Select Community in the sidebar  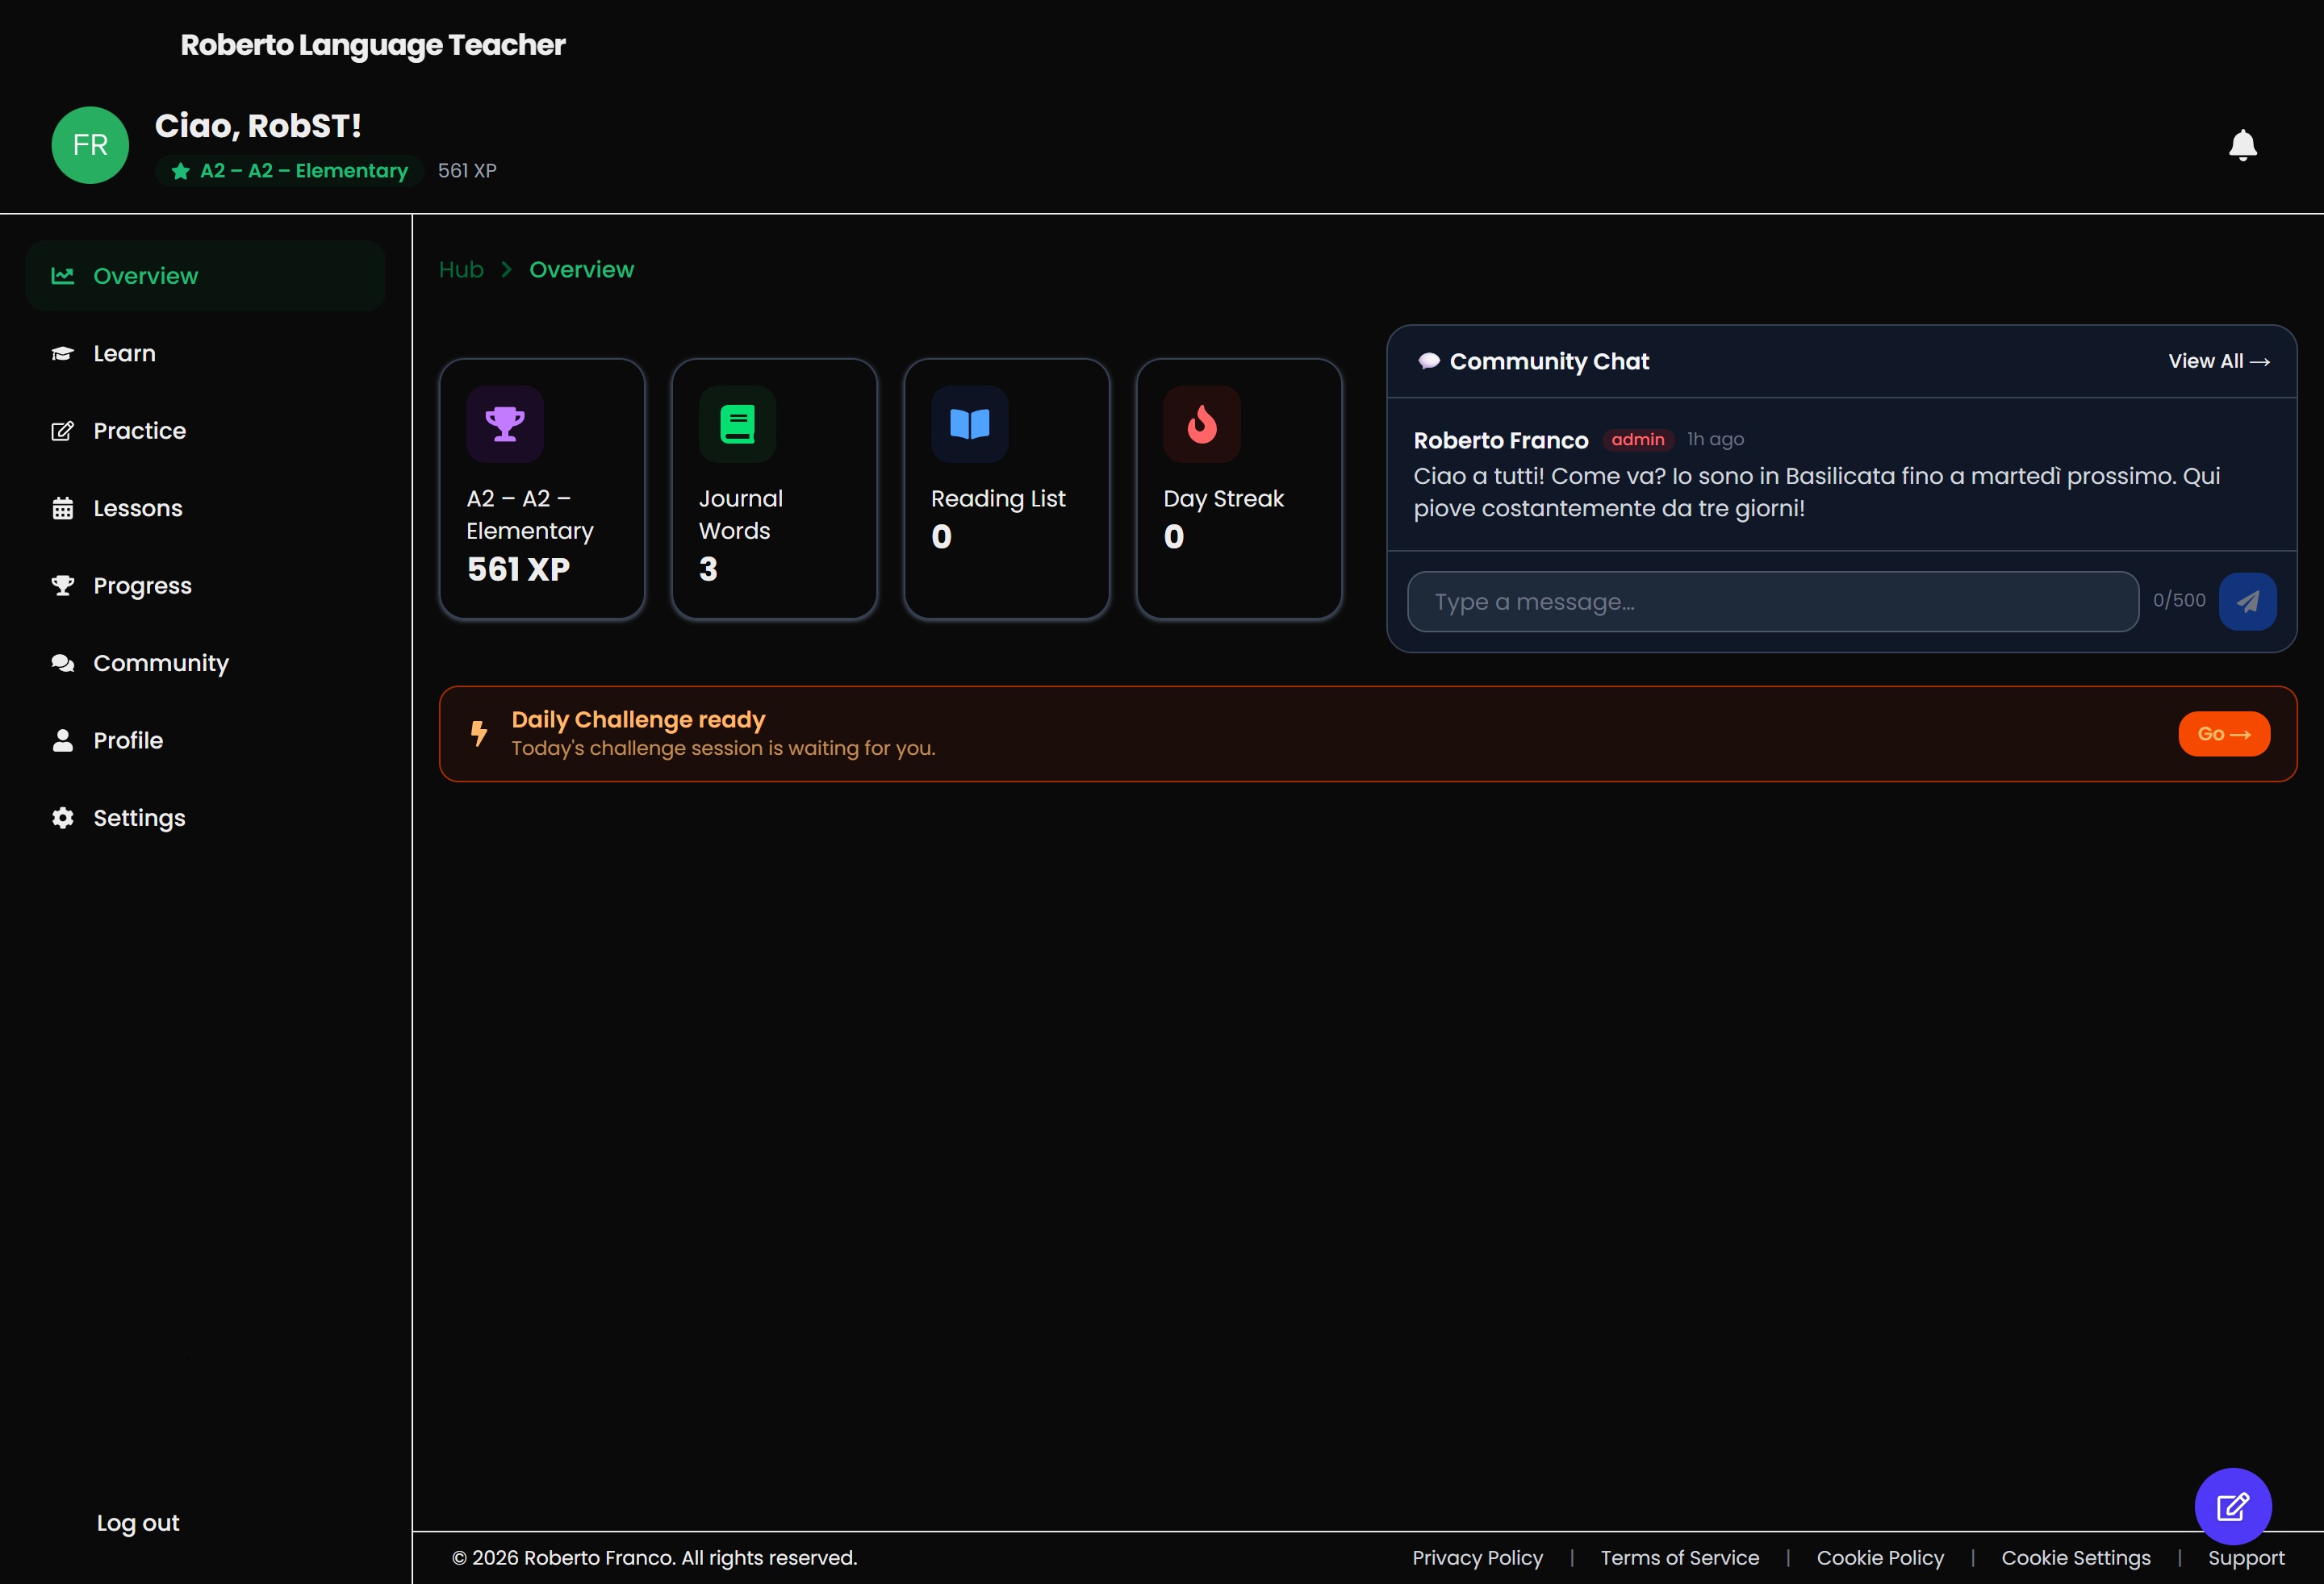(160, 664)
